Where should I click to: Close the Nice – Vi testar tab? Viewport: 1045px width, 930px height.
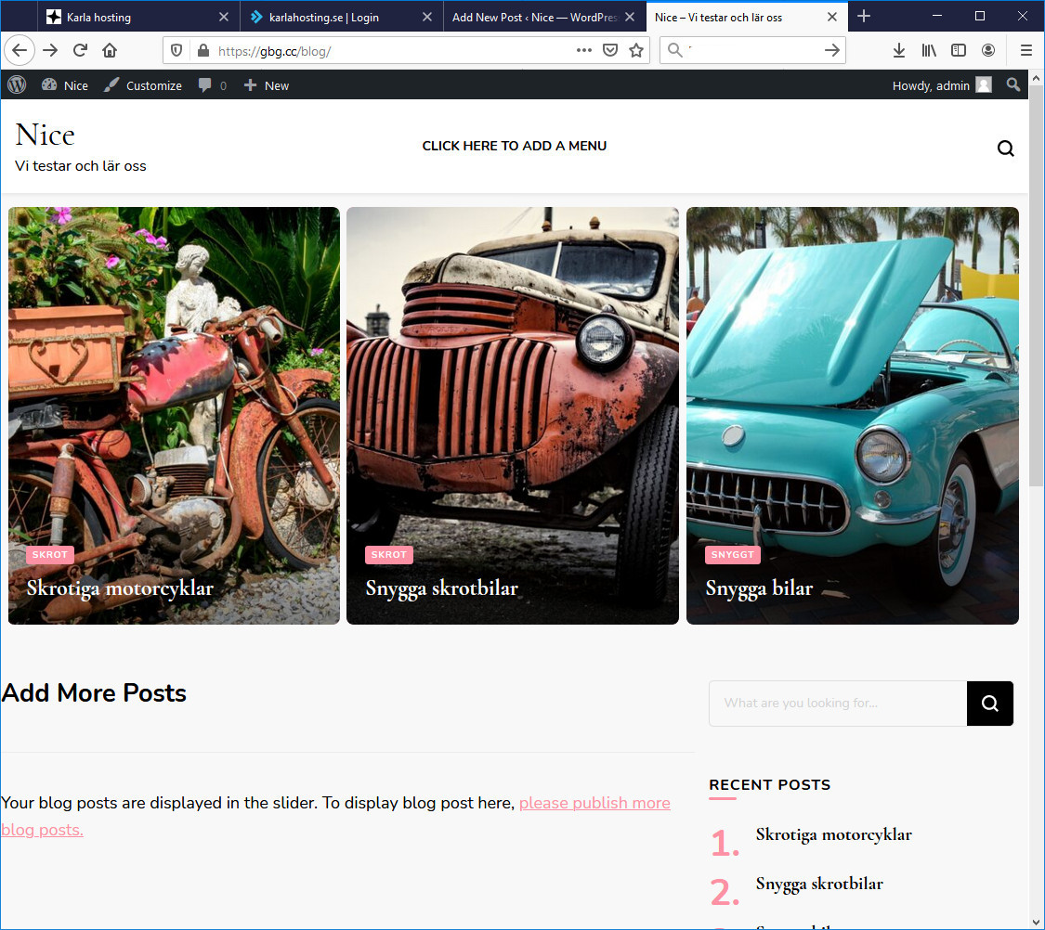tap(832, 17)
